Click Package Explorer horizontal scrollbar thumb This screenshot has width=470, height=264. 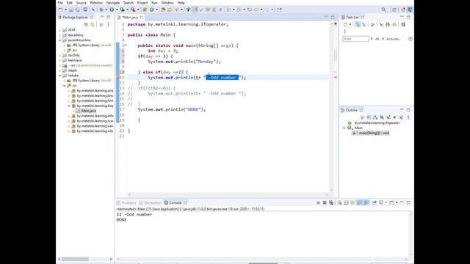[75, 259]
